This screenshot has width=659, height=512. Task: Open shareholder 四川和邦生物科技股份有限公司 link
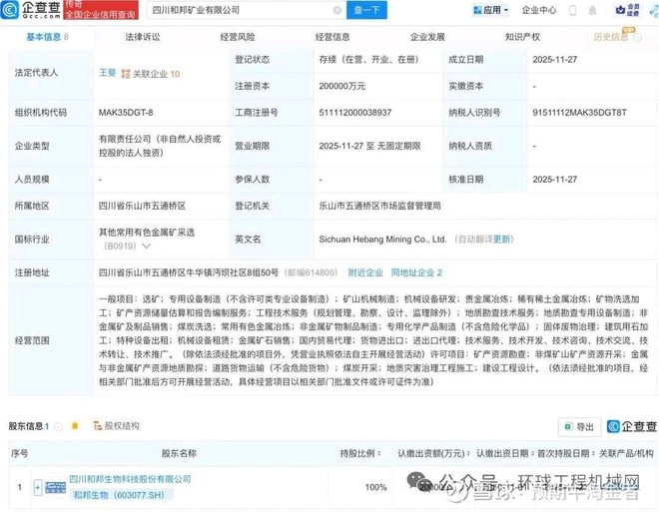(130, 479)
